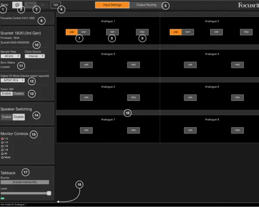Screen dimensions: 259x207
Task: Toggle AIR on Analogue 1
Action: pyautogui.click(x=112, y=32)
